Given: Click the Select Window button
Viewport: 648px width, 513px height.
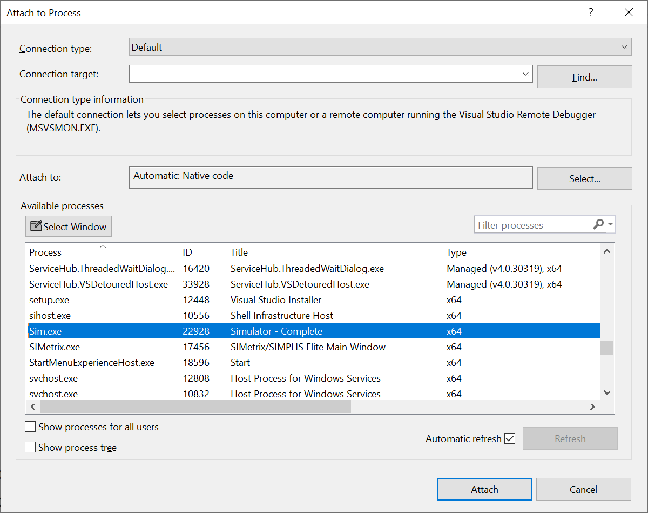Looking at the screenshot, I should click(x=69, y=226).
